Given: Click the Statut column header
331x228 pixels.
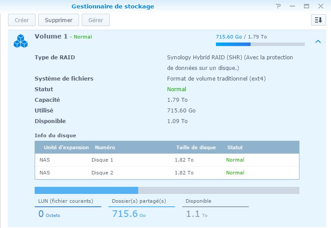Looking at the screenshot, I should click(235, 147).
